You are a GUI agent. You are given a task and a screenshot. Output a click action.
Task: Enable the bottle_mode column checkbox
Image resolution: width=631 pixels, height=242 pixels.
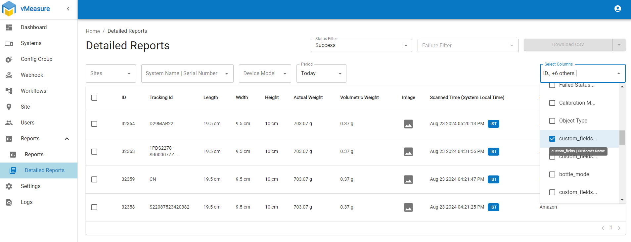pyautogui.click(x=552, y=174)
